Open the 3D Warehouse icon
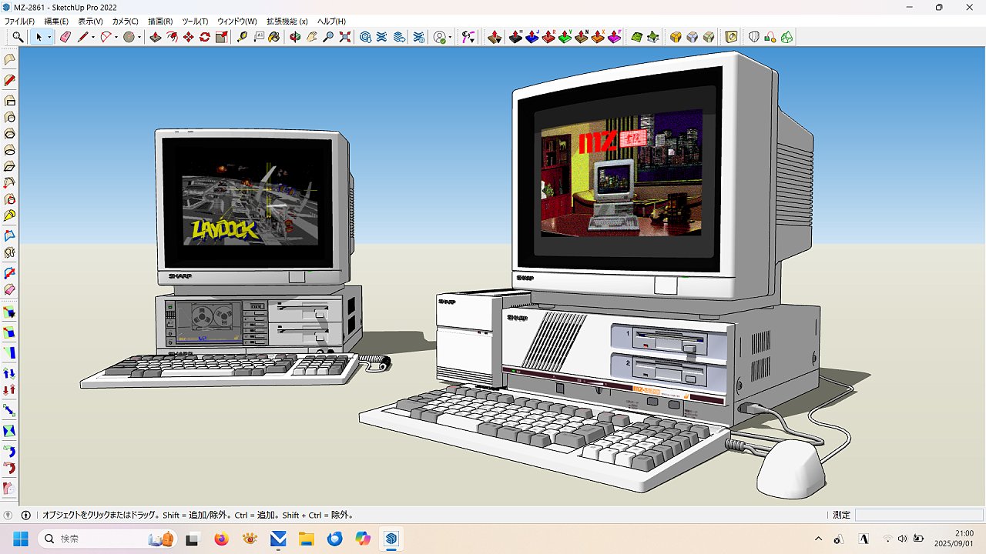The width and height of the screenshot is (986, 554). pyautogui.click(x=365, y=37)
